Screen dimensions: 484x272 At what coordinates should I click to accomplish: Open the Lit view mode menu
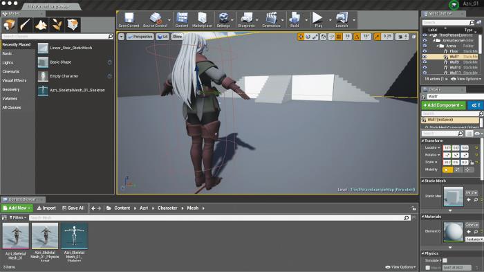click(x=162, y=37)
